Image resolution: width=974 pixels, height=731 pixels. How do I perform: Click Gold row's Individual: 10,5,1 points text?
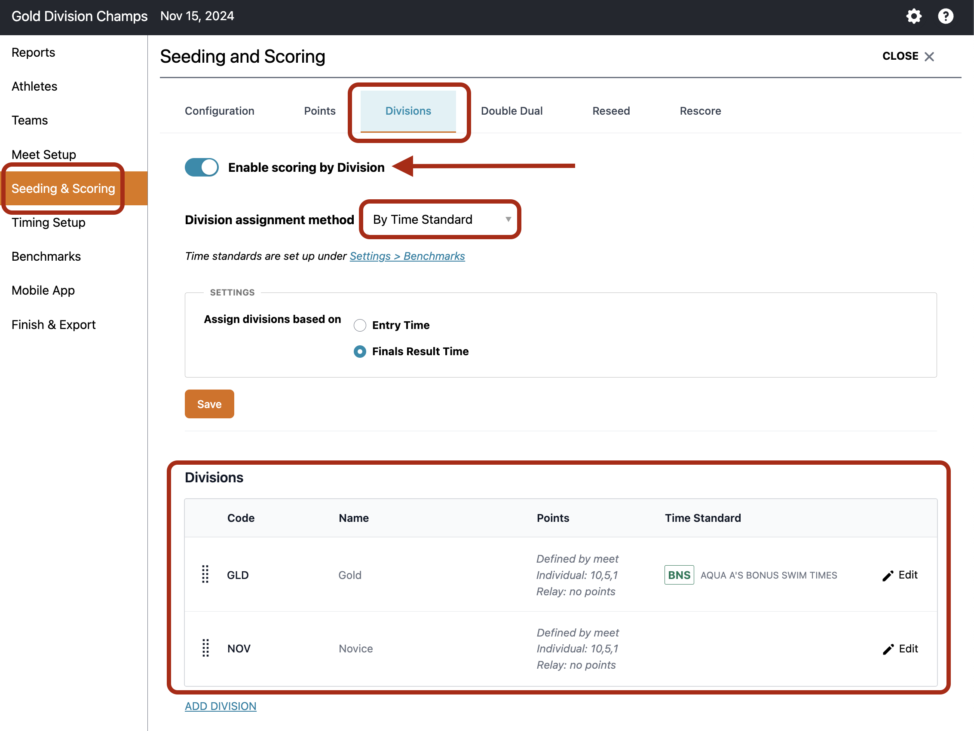click(577, 575)
